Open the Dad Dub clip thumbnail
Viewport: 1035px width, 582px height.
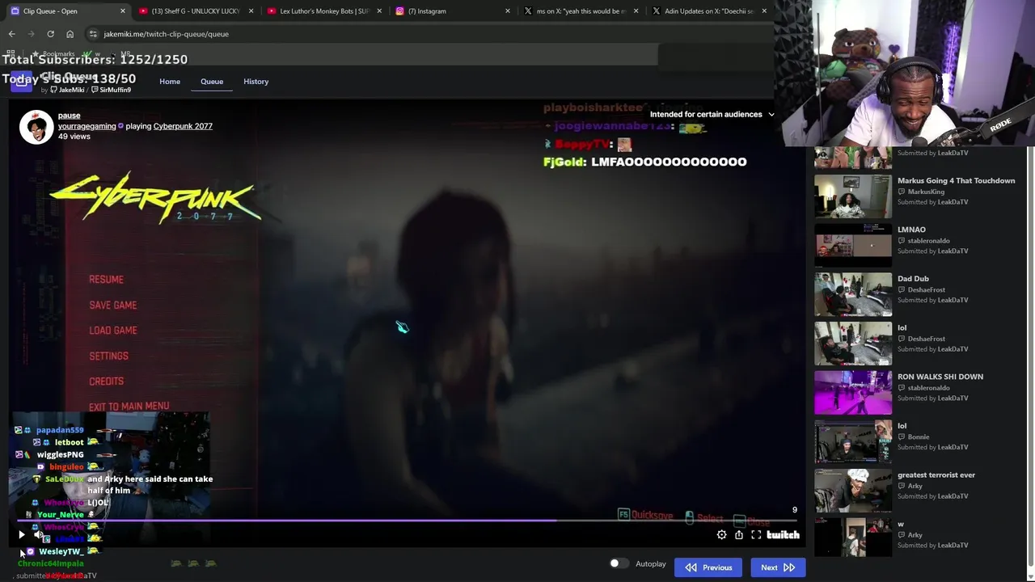(853, 295)
